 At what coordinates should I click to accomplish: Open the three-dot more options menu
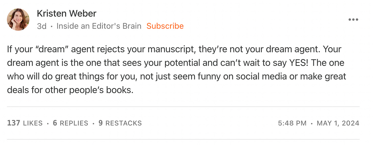click(353, 20)
